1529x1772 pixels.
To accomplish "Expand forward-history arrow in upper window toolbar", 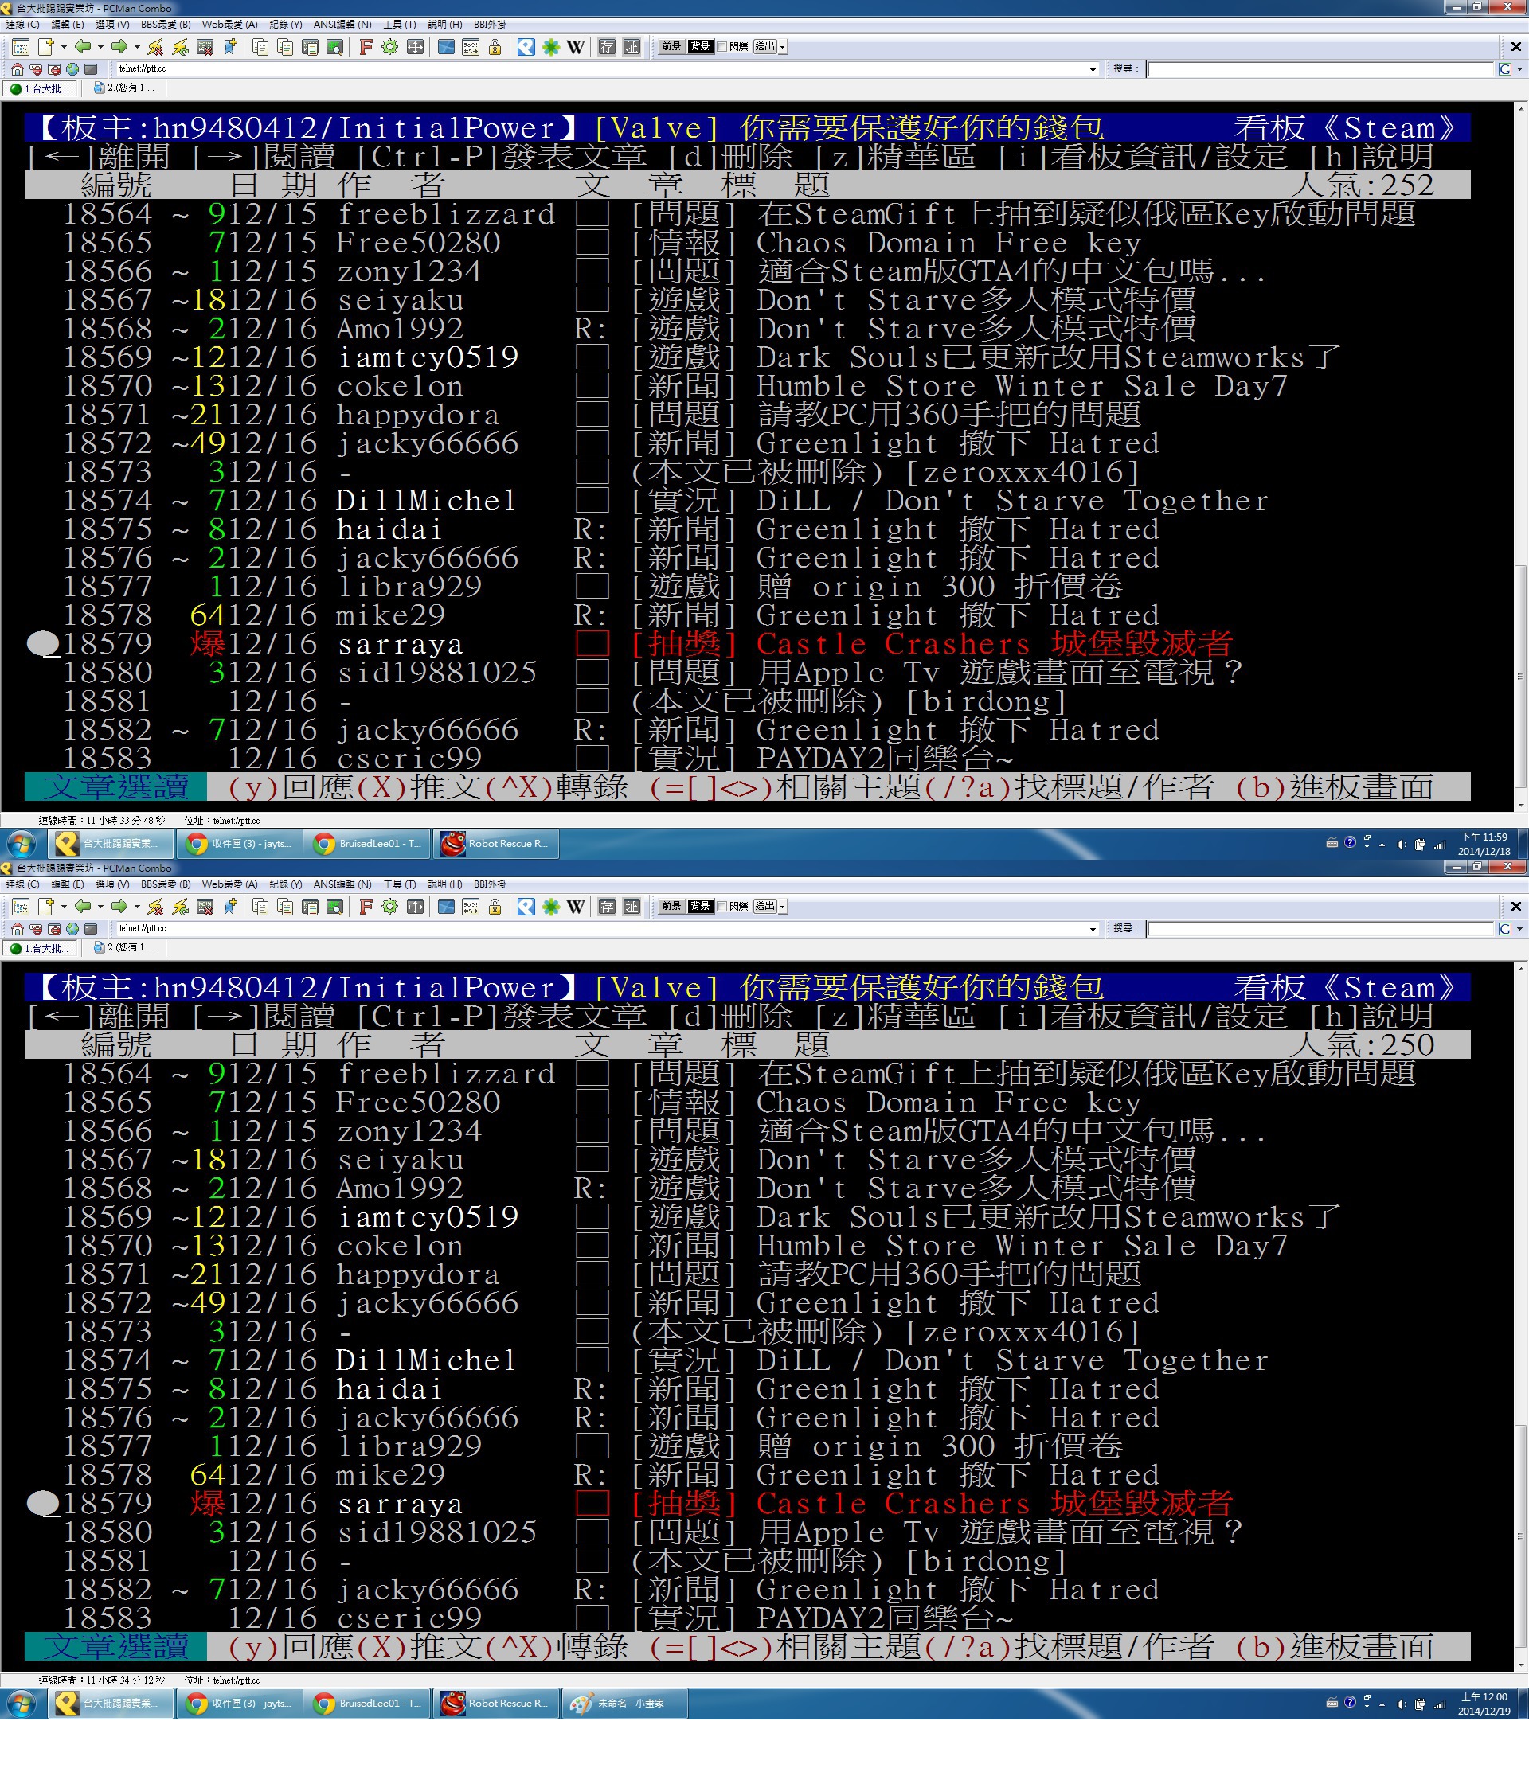I will click(x=137, y=47).
